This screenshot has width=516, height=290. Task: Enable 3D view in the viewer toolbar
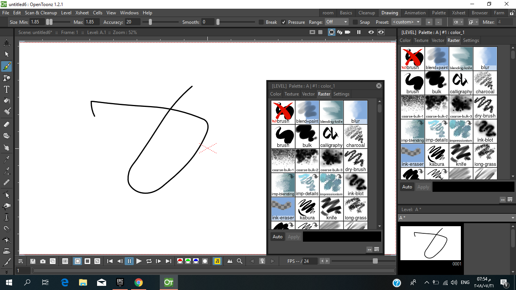pyautogui.click(x=340, y=32)
